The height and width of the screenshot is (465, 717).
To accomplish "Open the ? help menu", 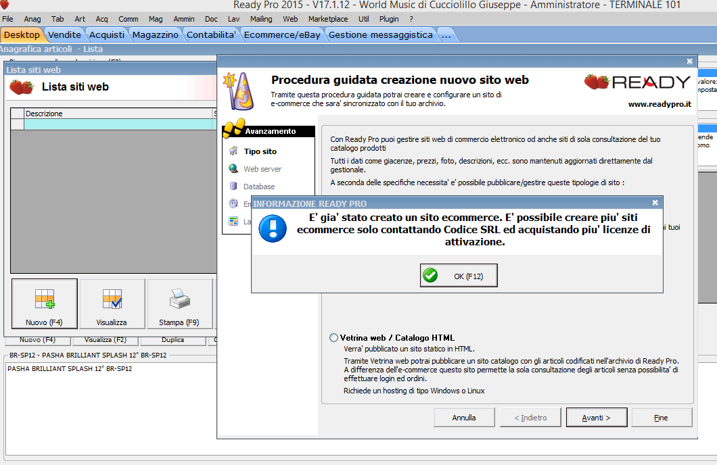I will coord(411,19).
